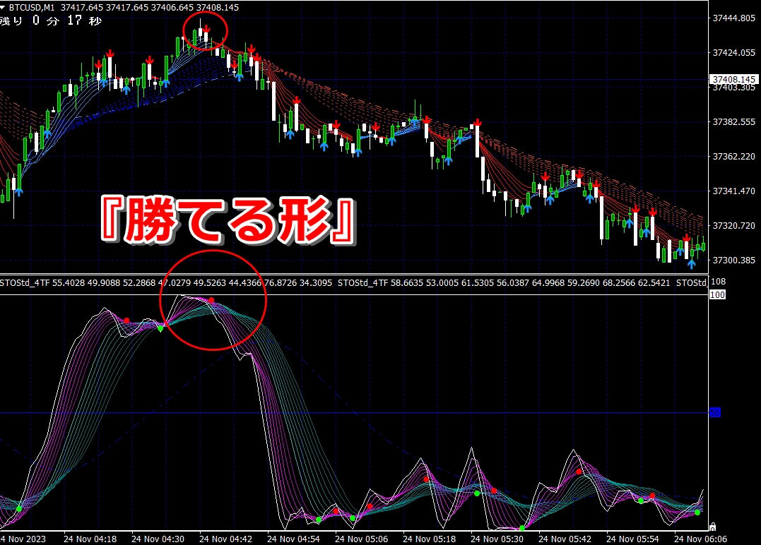Click the 24 Nov 05:30 time label

click(x=497, y=539)
